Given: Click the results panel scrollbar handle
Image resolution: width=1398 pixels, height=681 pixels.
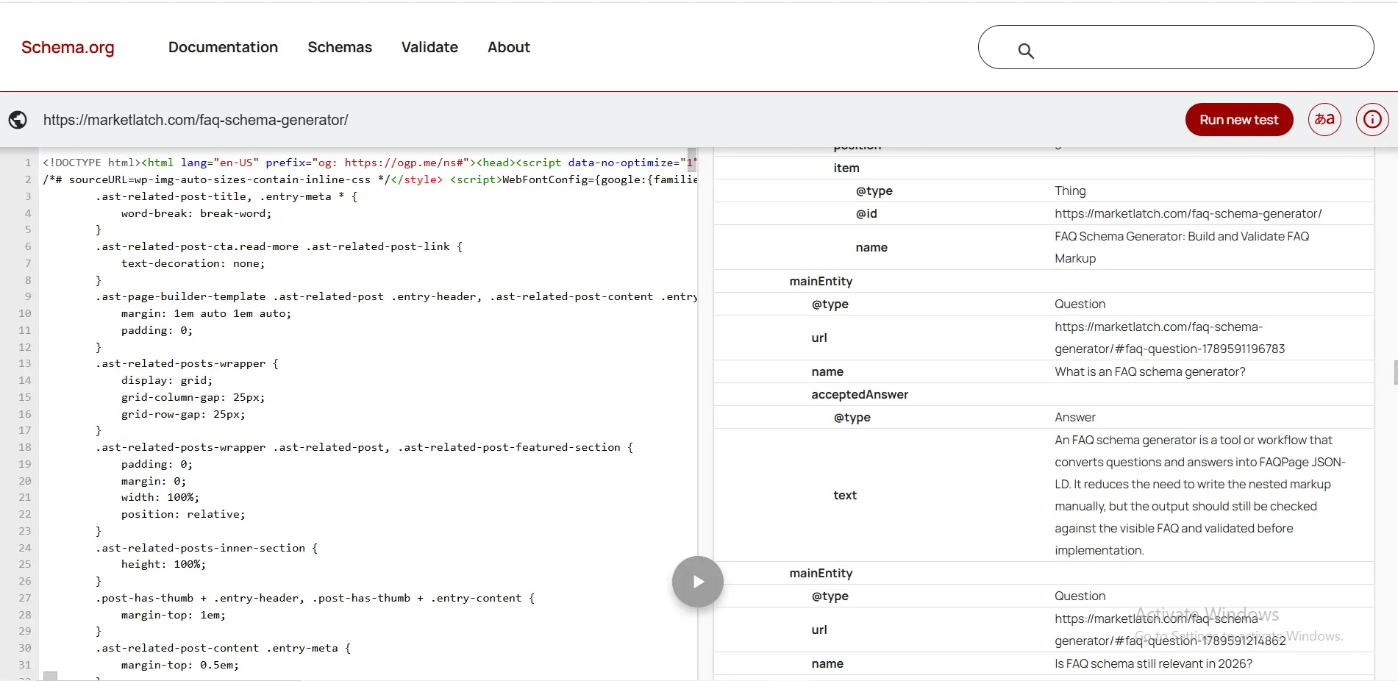Looking at the screenshot, I should pyautogui.click(x=1395, y=372).
